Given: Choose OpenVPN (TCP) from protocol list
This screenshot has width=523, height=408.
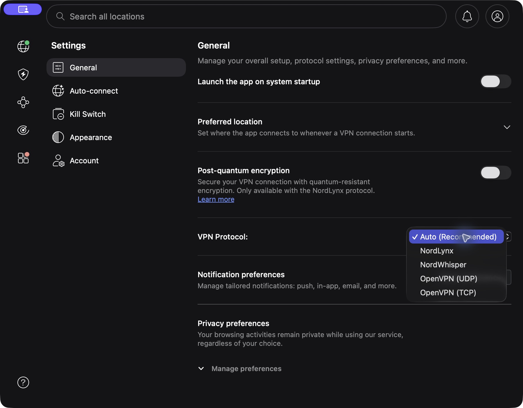Looking at the screenshot, I should pyautogui.click(x=456, y=292).
